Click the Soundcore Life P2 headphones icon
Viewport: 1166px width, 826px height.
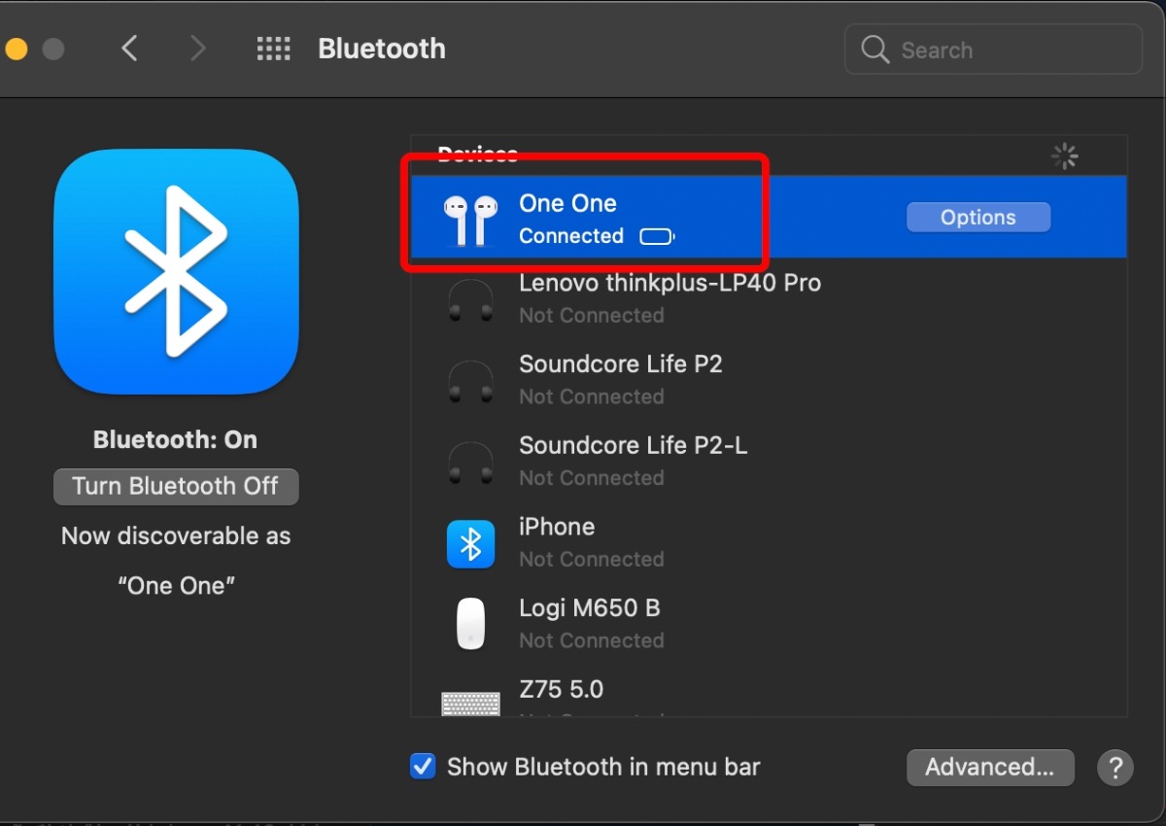point(470,381)
